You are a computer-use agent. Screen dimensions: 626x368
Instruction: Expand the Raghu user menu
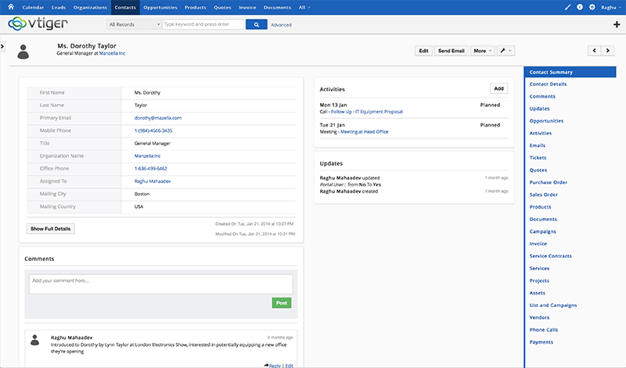(x=610, y=7)
